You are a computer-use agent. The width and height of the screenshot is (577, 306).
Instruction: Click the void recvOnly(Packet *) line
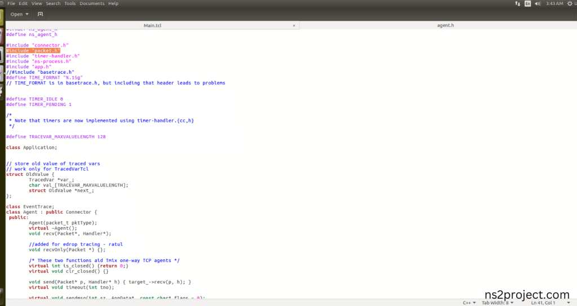[68, 250]
